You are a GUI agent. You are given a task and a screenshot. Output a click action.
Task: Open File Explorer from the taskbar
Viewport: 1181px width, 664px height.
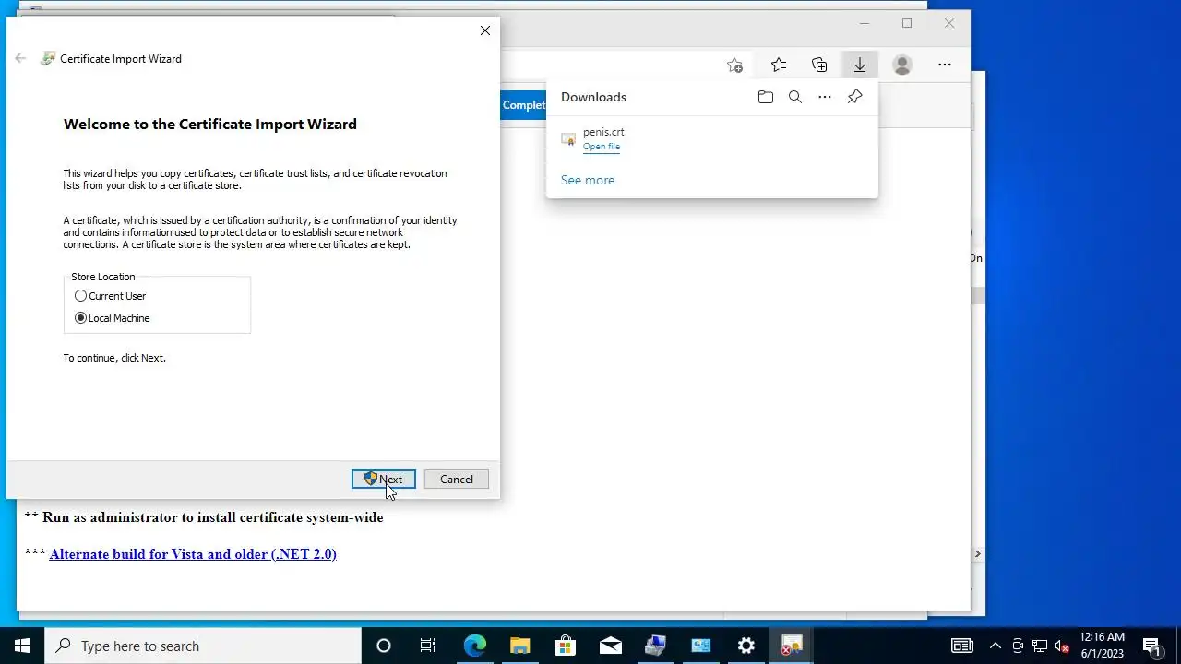(519, 646)
